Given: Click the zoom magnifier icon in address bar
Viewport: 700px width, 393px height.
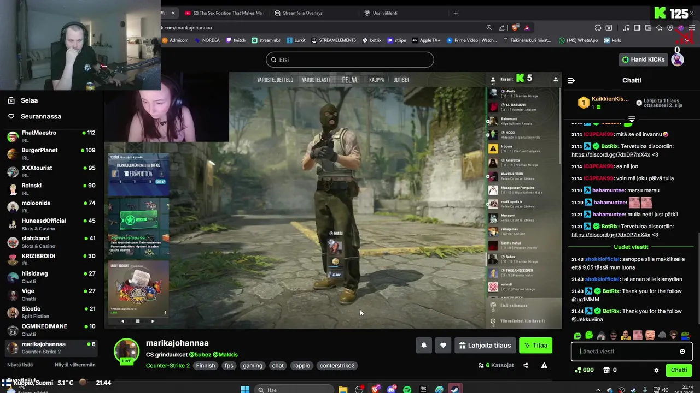Looking at the screenshot, I should coord(489,27).
